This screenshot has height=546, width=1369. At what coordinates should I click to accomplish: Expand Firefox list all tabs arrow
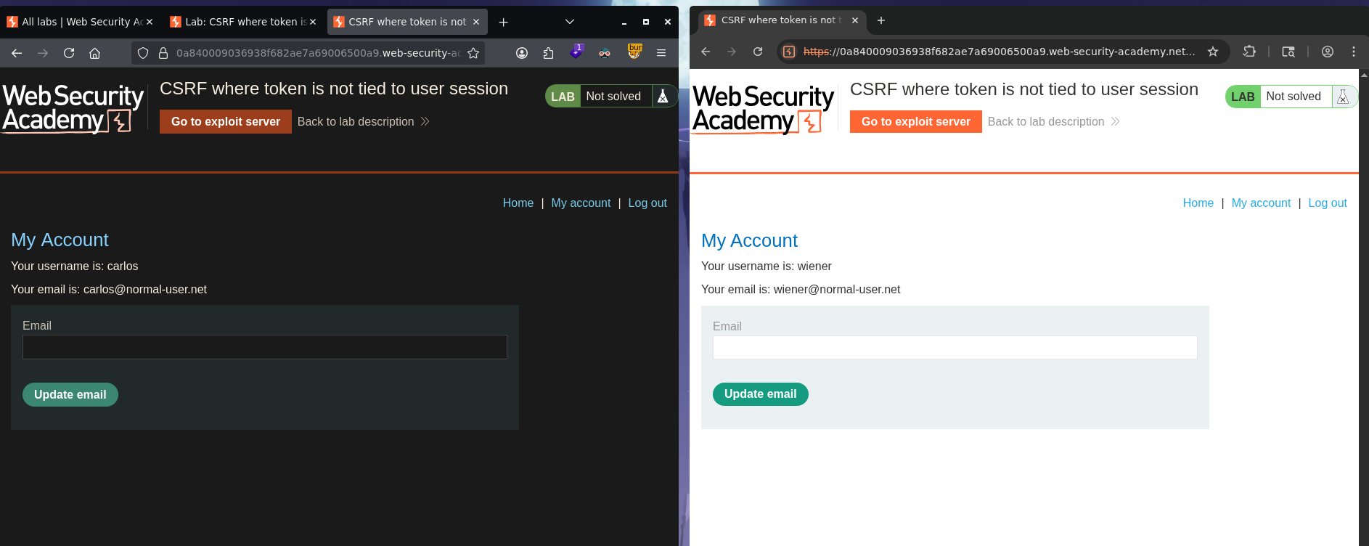(x=570, y=22)
